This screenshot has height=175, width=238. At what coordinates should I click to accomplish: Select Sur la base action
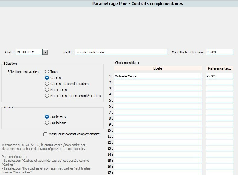click(x=47, y=123)
